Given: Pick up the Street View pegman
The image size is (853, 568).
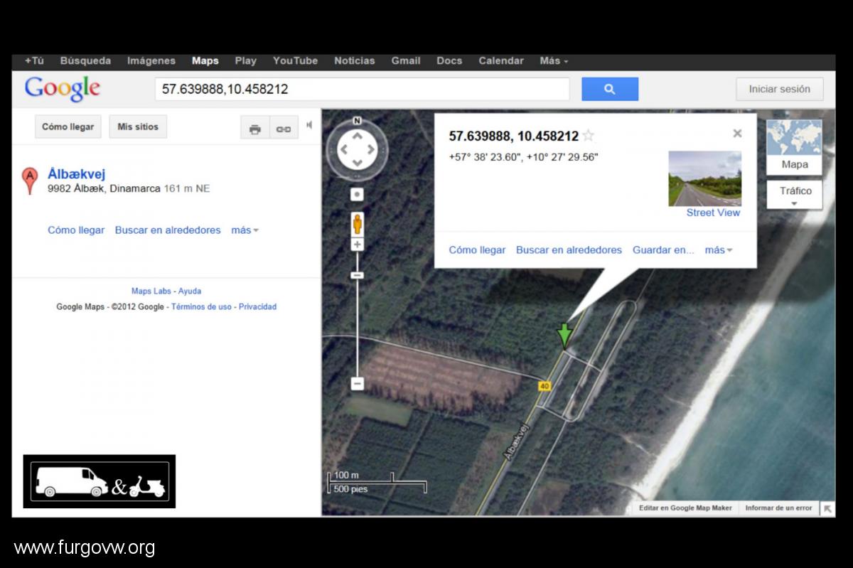Looking at the screenshot, I should (358, 223).
